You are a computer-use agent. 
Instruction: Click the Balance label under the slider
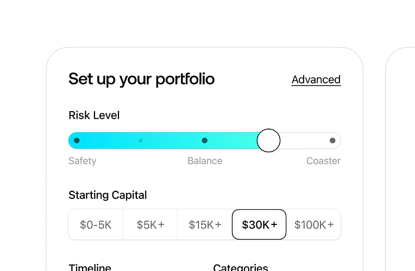pos(205,161)
